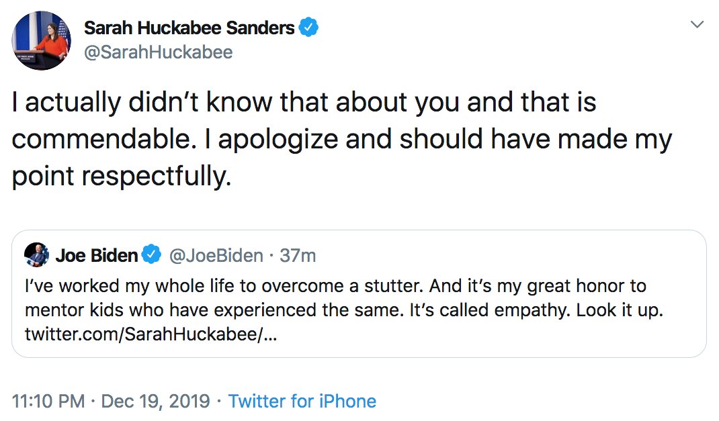The image size is (719, 421).
Task: Click the verified badge next to Sarah Huckabee Sanders
Action: point(308,28)
